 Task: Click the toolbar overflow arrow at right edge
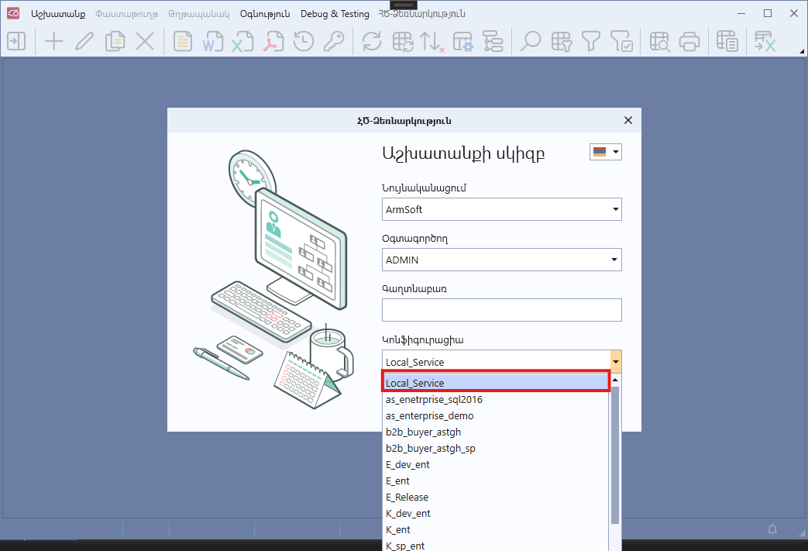pyautogui.click(x=802, y=52)
